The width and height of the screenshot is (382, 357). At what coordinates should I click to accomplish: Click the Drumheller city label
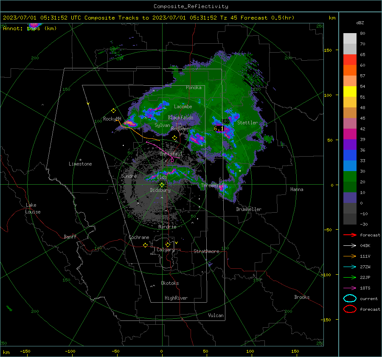coord(249,209)
